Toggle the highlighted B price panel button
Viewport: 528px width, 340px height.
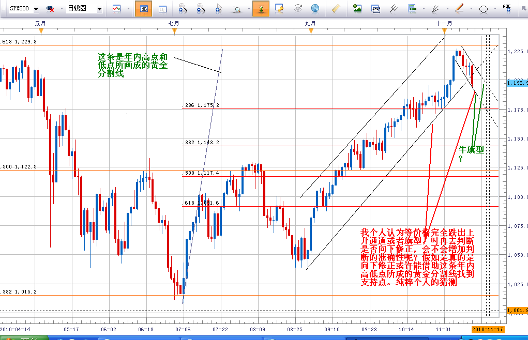143,9
